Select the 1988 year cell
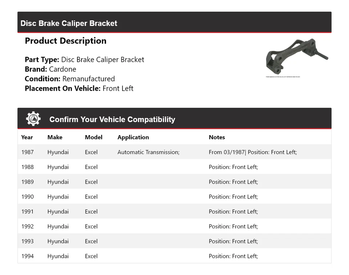Image resolution: width=349 pixels, height=275 pixels. pyautogui.click(x=27, y=167)
